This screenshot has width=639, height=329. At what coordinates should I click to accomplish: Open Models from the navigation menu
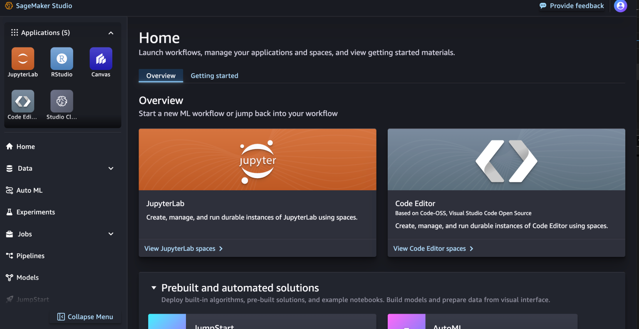click(27, 277)
